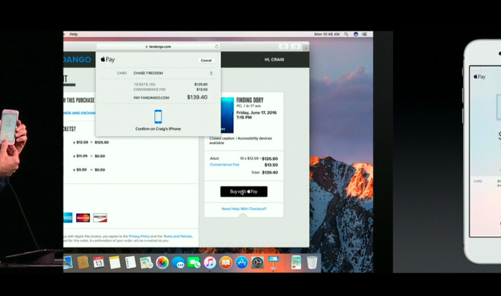The width and height of the screenshot is (501, 296).
Task: Click the blue iPhone icon in the Apple Pay sheet
Action: click(158, 117)
